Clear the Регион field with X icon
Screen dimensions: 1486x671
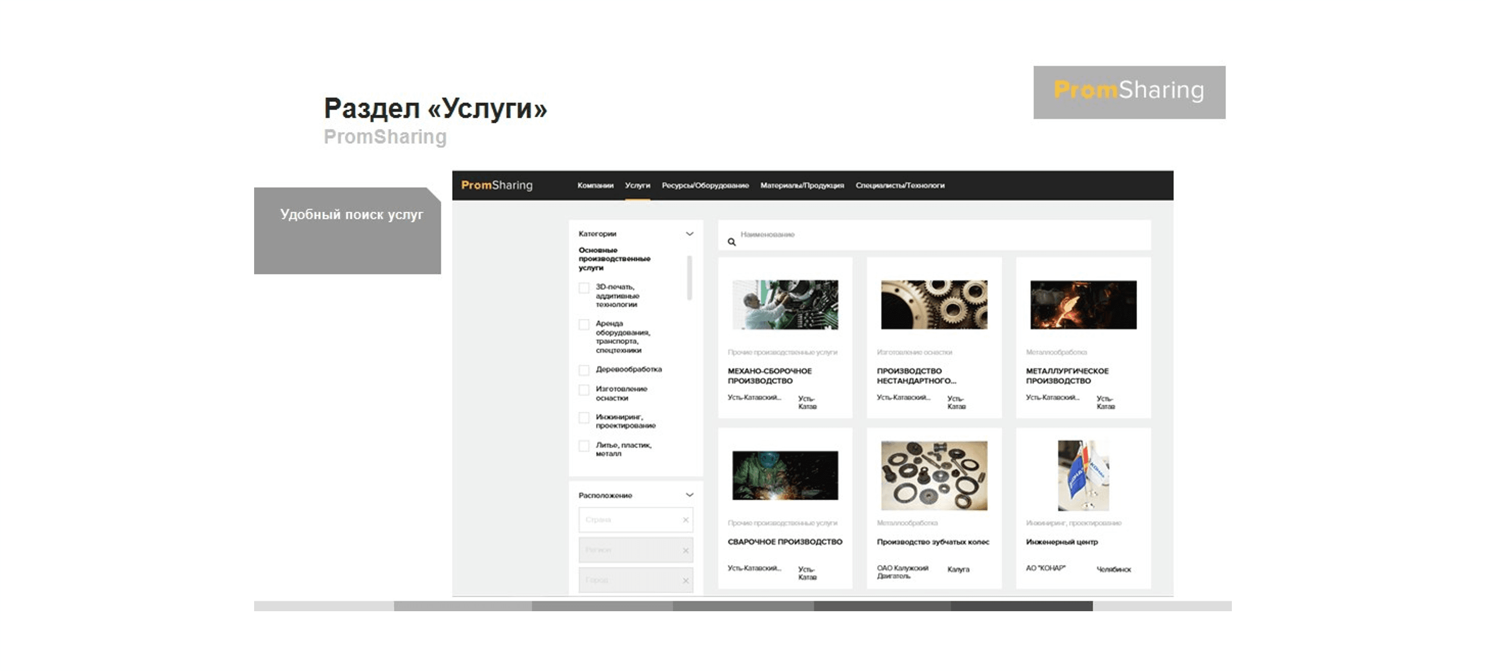pyautogui.click(x=686, y=550)
